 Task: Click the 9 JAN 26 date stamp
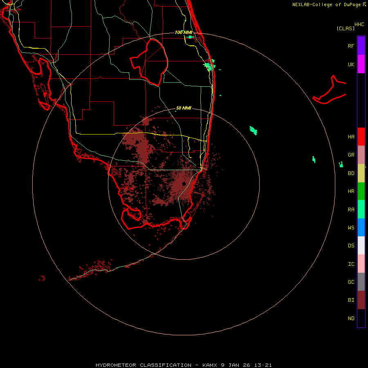click(x=237, y=365)
